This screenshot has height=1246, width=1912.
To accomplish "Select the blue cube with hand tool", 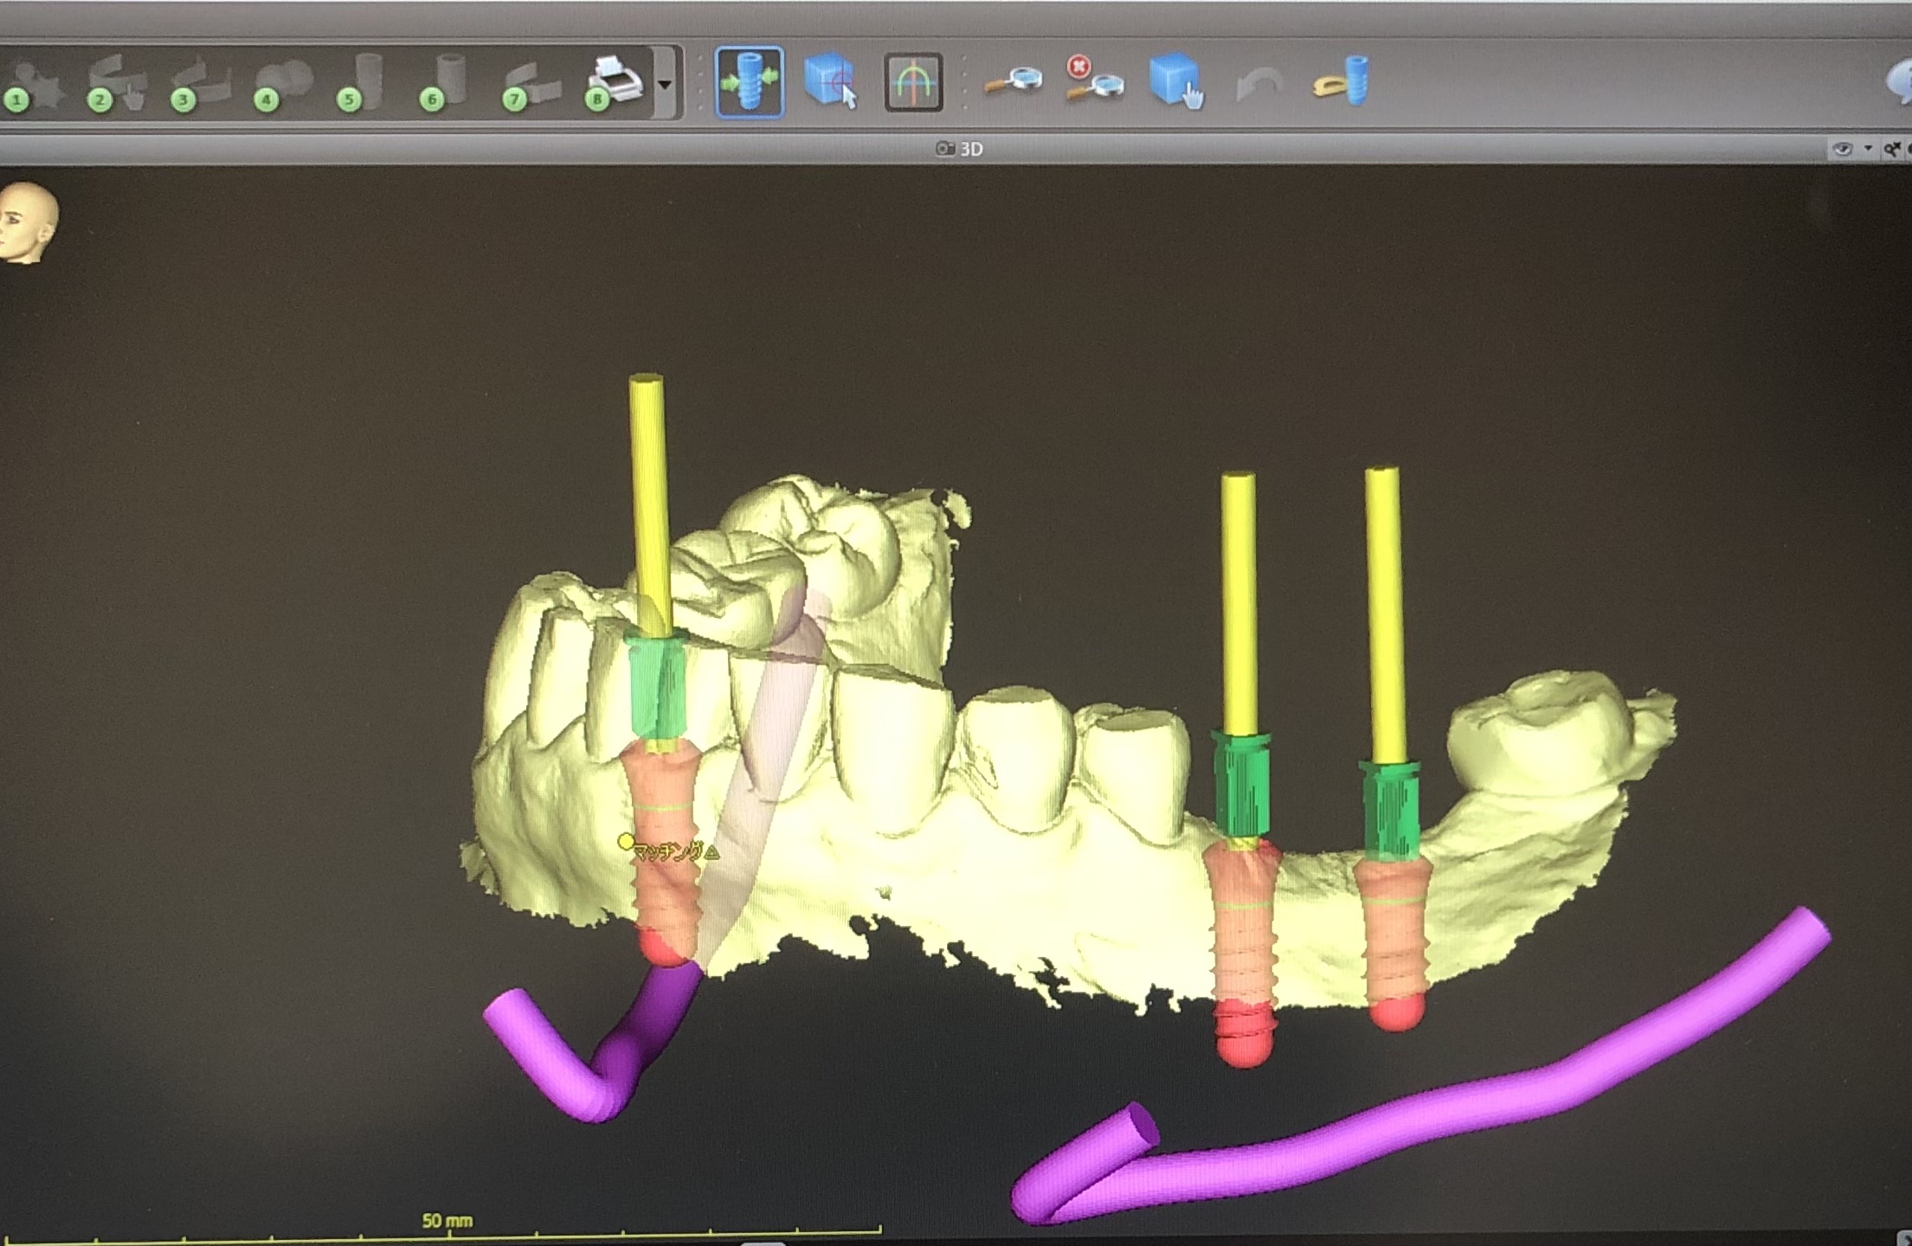I will pos(1175,82).
